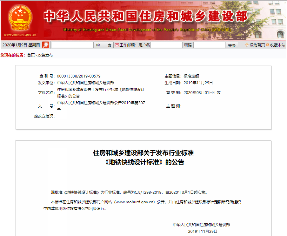Viewport: 287px width, 236px height.
Task: Click the red magnifier search icon
Action: click(46, 45)
